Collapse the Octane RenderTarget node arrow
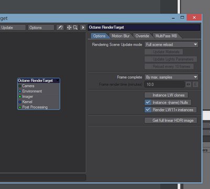Screen dimensions: 210x189 (x=57, y=81)
